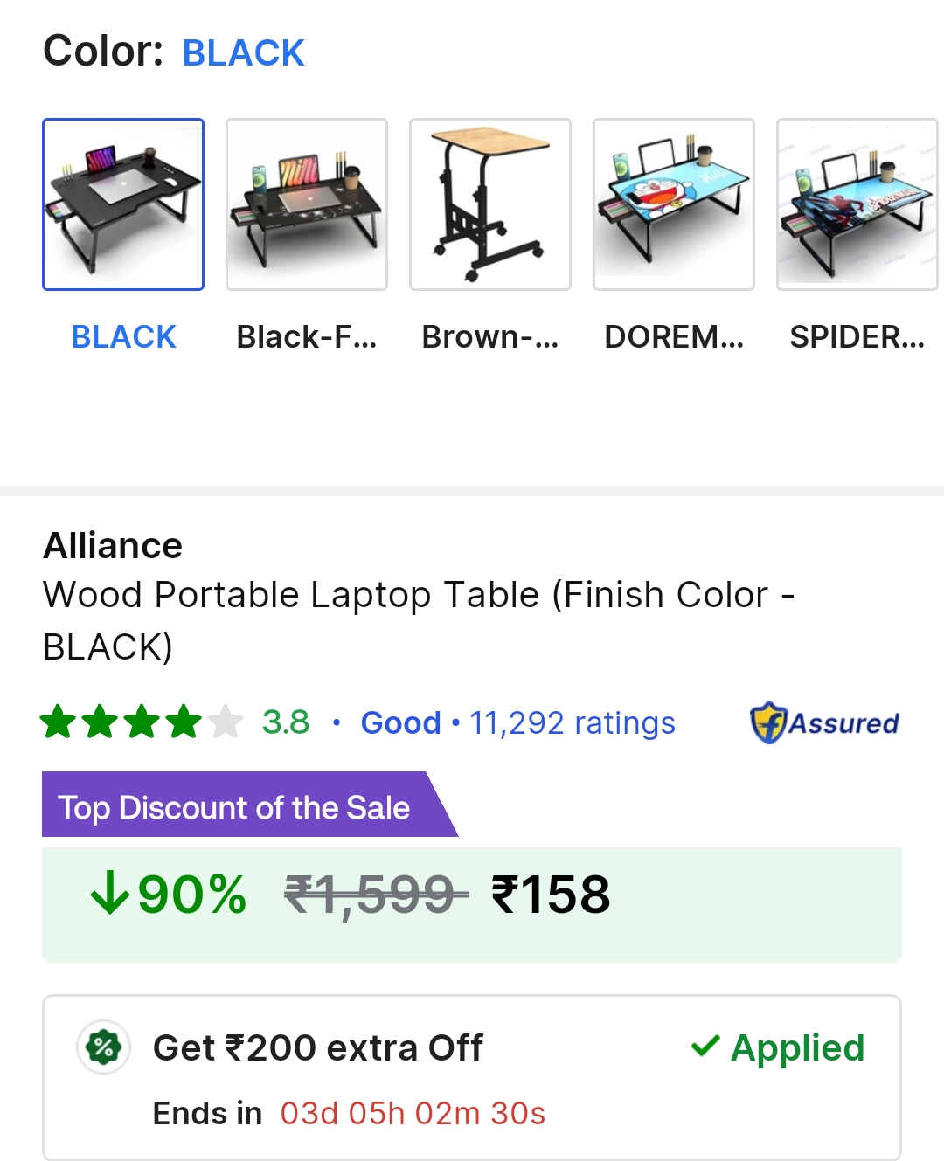Image resolution: width=944 pixels, height=1161 pixels.
Task: Open the 11,292 ratings link
Action: (573, 722)
